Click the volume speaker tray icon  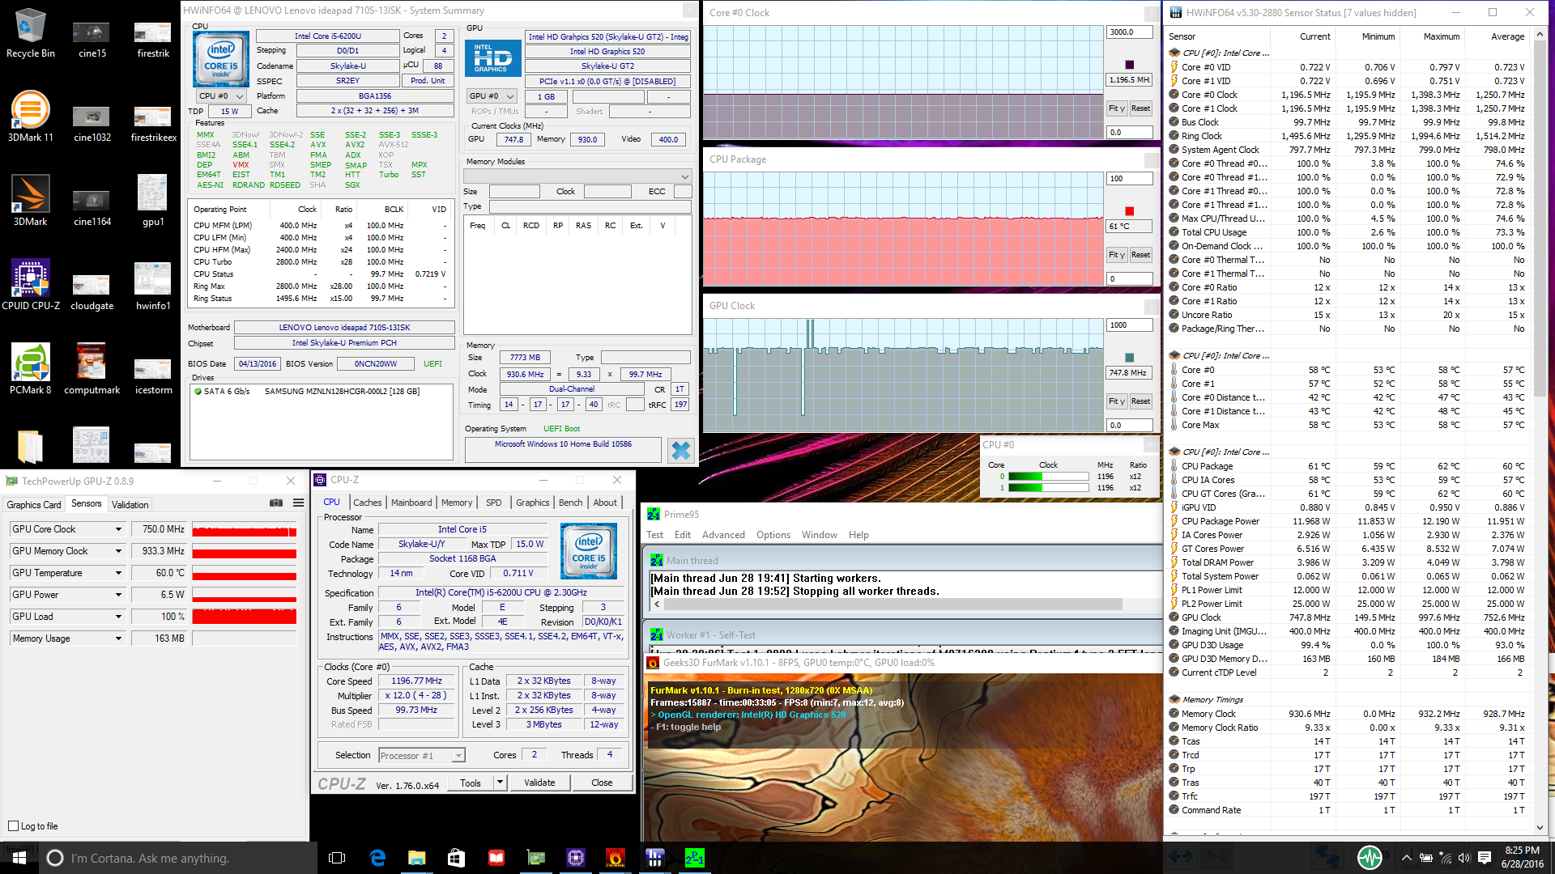click(1464, 858)
